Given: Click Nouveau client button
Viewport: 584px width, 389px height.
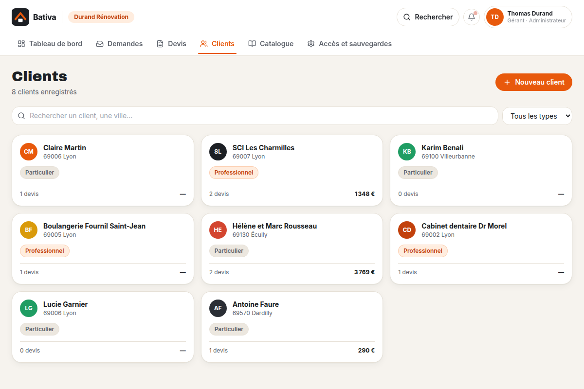Looking at the screenshot, I should (x=534, y=82).
